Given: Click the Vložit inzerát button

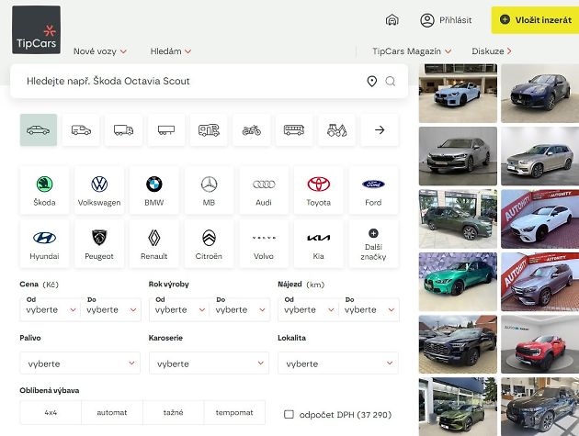Looking at the screenshot, I should pyautogui.click(x=535, y=20).
